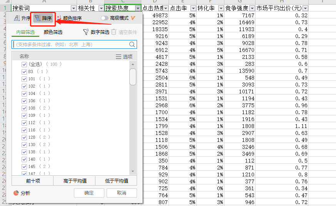The width and height of the screenshot is (336, 206).
Task: Click the top ten (前十项) button
Action: (x=33, y=181)
